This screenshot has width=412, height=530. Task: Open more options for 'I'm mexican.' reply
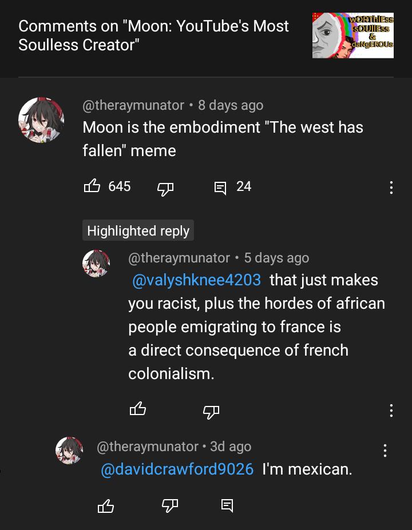coord(385,451)
